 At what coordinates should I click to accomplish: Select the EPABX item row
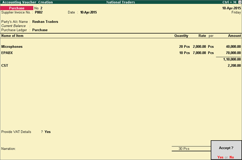click(x=121, y=53)
